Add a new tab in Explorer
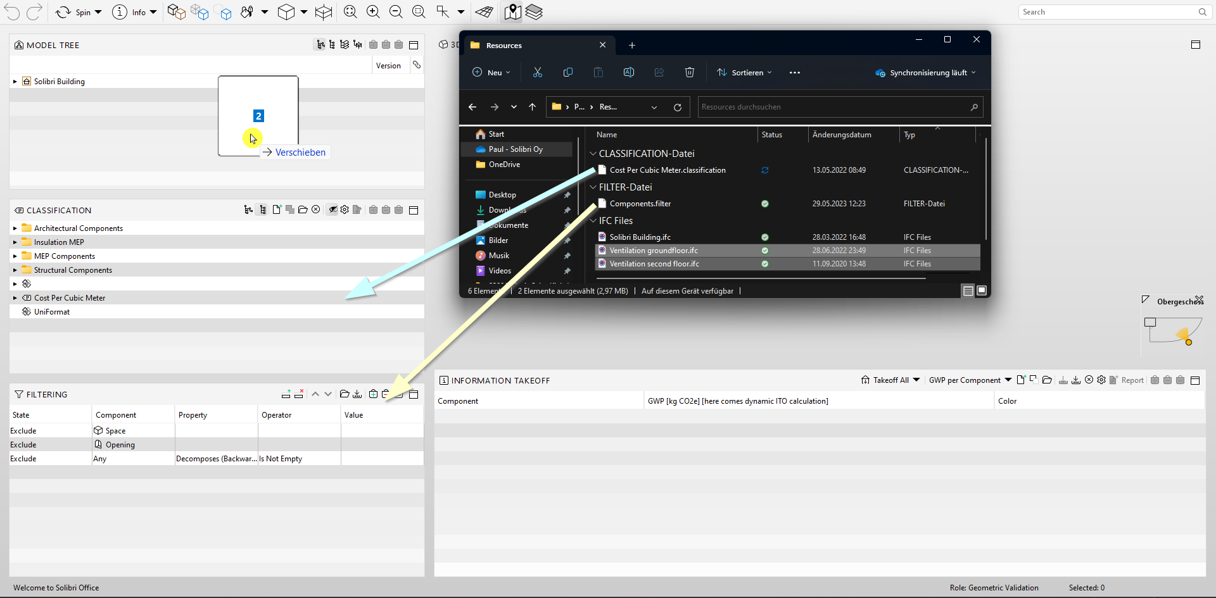The width and height of the screenshot is (1216, 598). 631,46
